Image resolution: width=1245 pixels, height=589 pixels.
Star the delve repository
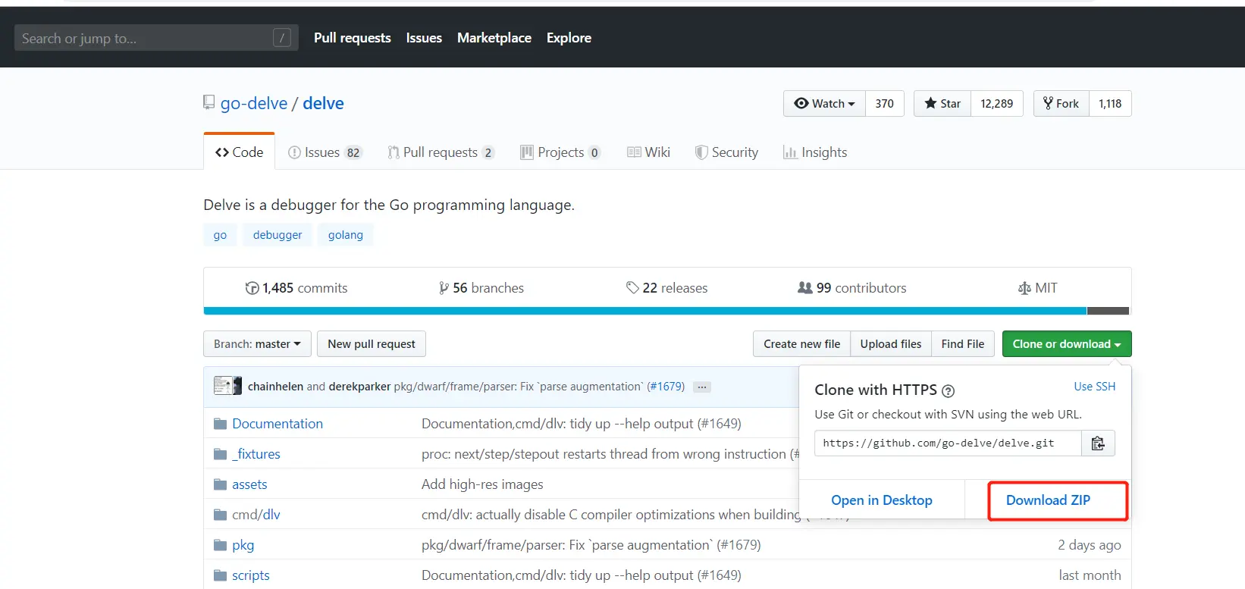pos(942,104)
